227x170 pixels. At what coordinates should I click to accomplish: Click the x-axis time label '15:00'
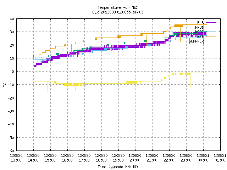[50, 160]
